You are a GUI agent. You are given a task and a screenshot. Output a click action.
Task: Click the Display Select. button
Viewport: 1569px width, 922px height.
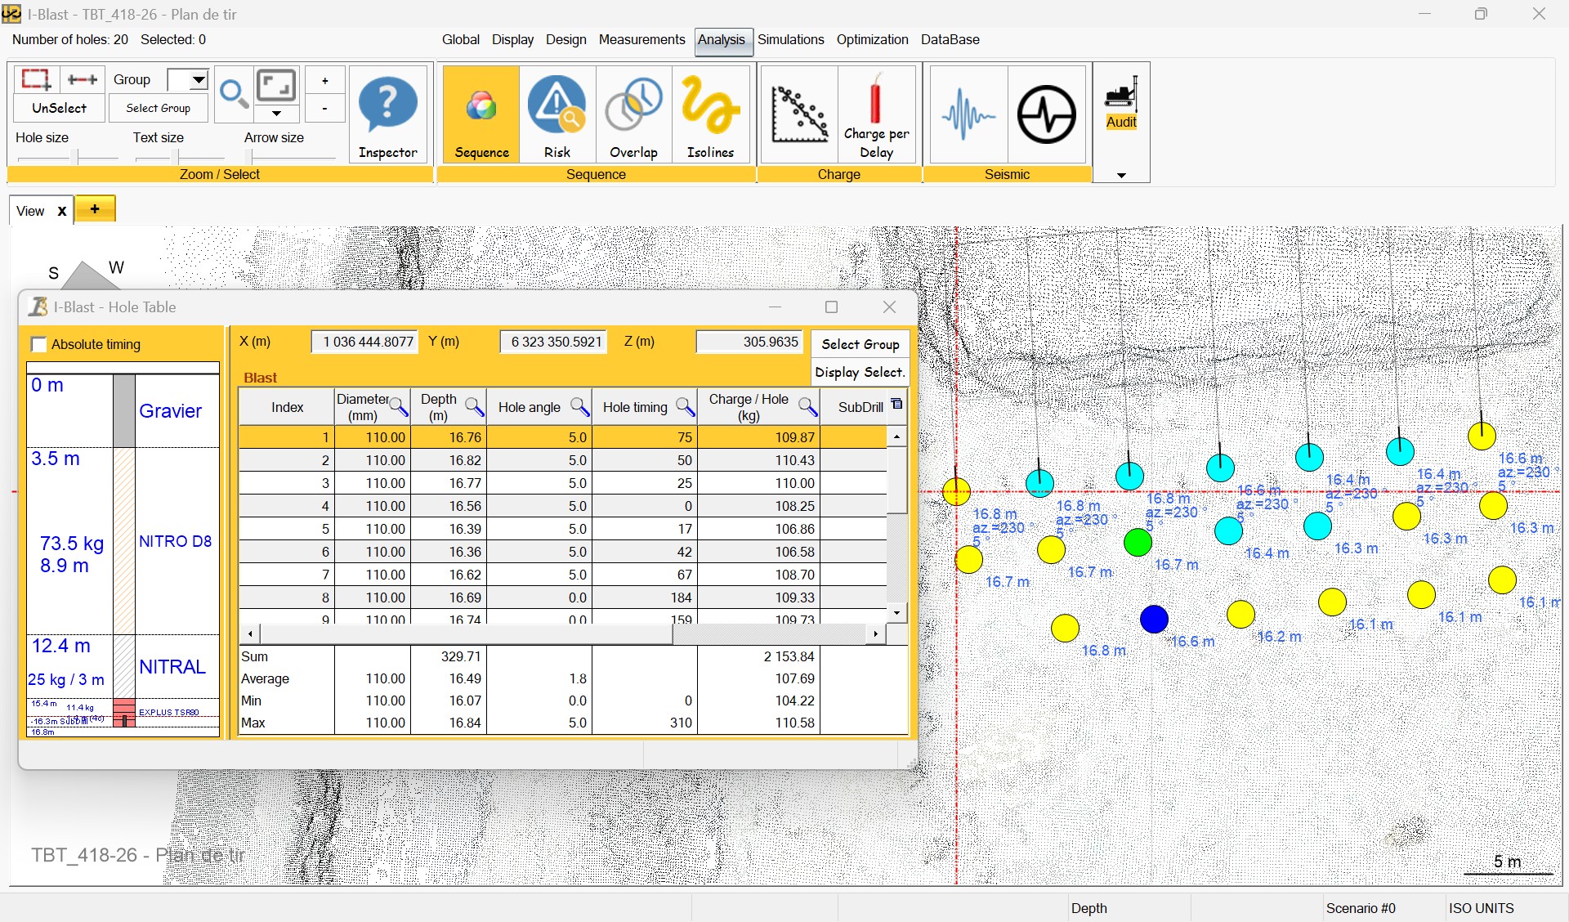click(859, 372)
